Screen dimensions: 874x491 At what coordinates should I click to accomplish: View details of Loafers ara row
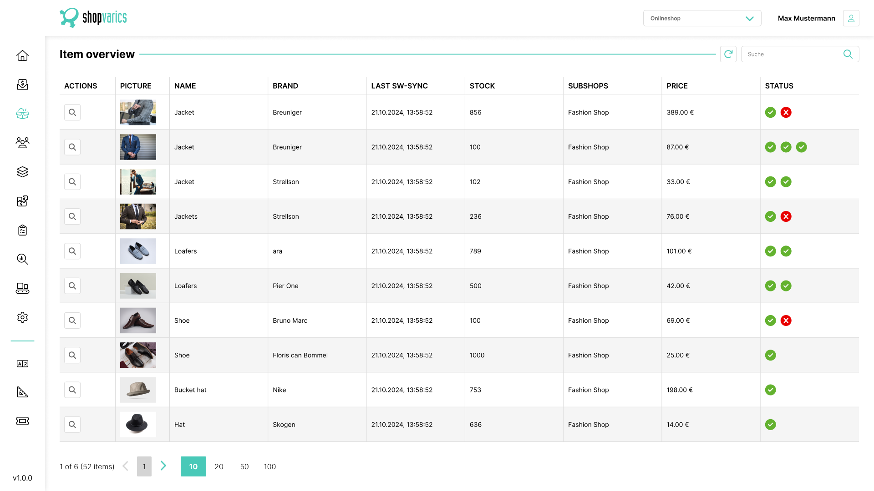[72, 251]
